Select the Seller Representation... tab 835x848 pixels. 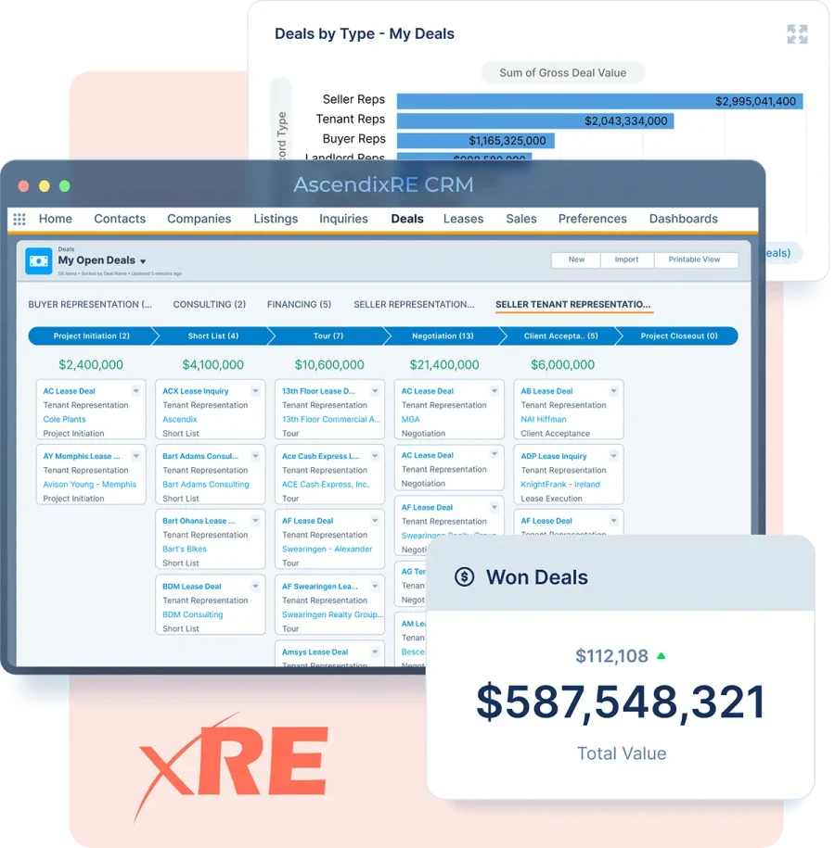[414, 305]
